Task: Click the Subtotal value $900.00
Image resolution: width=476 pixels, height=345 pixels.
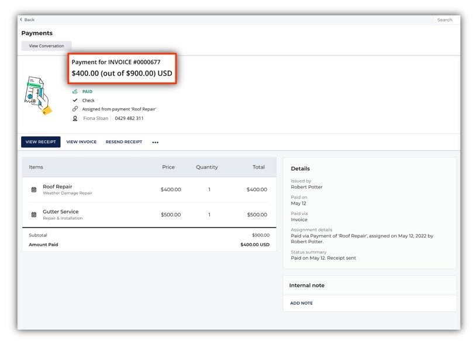Action: click(261, 235)
